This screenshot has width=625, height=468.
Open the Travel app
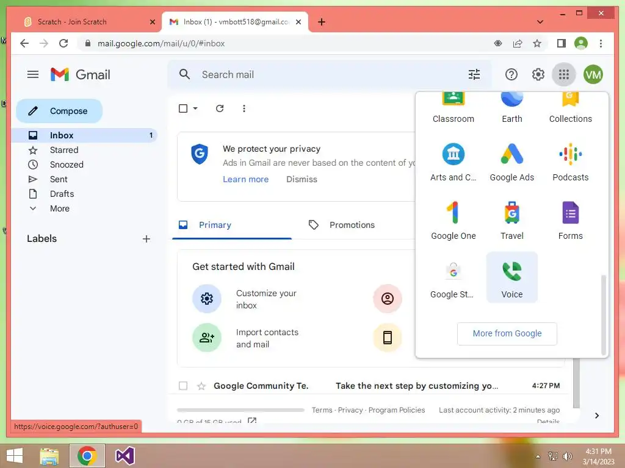[512, 221]
